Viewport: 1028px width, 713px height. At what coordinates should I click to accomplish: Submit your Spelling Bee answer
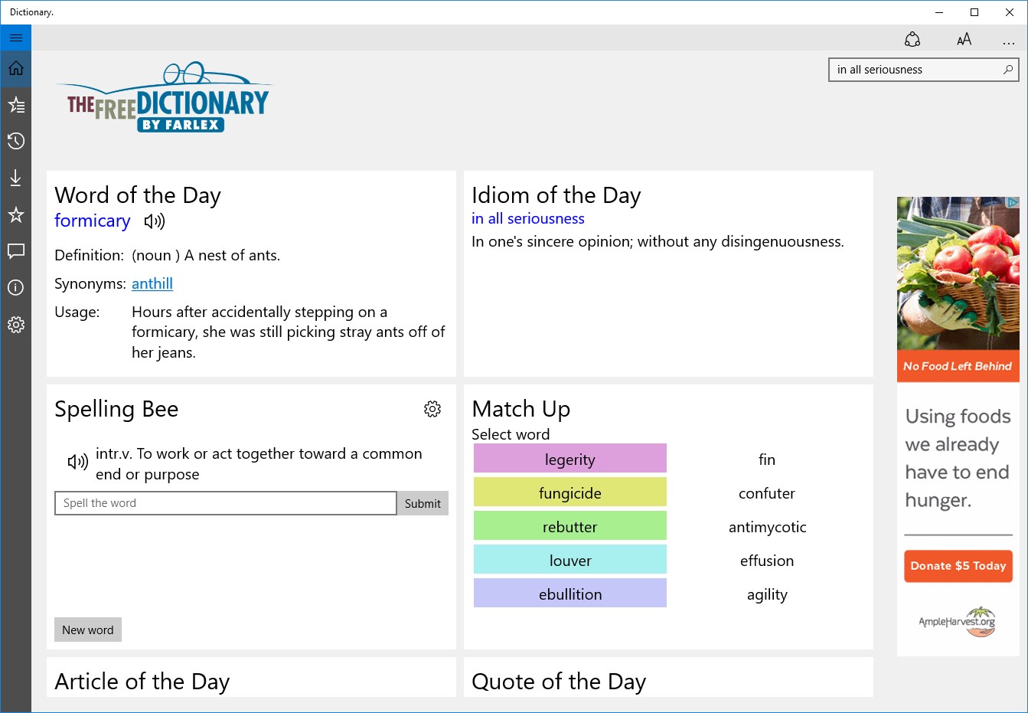422,503
